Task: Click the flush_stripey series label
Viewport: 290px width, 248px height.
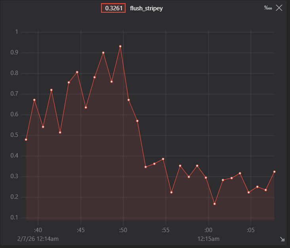Action: (146, 8)
